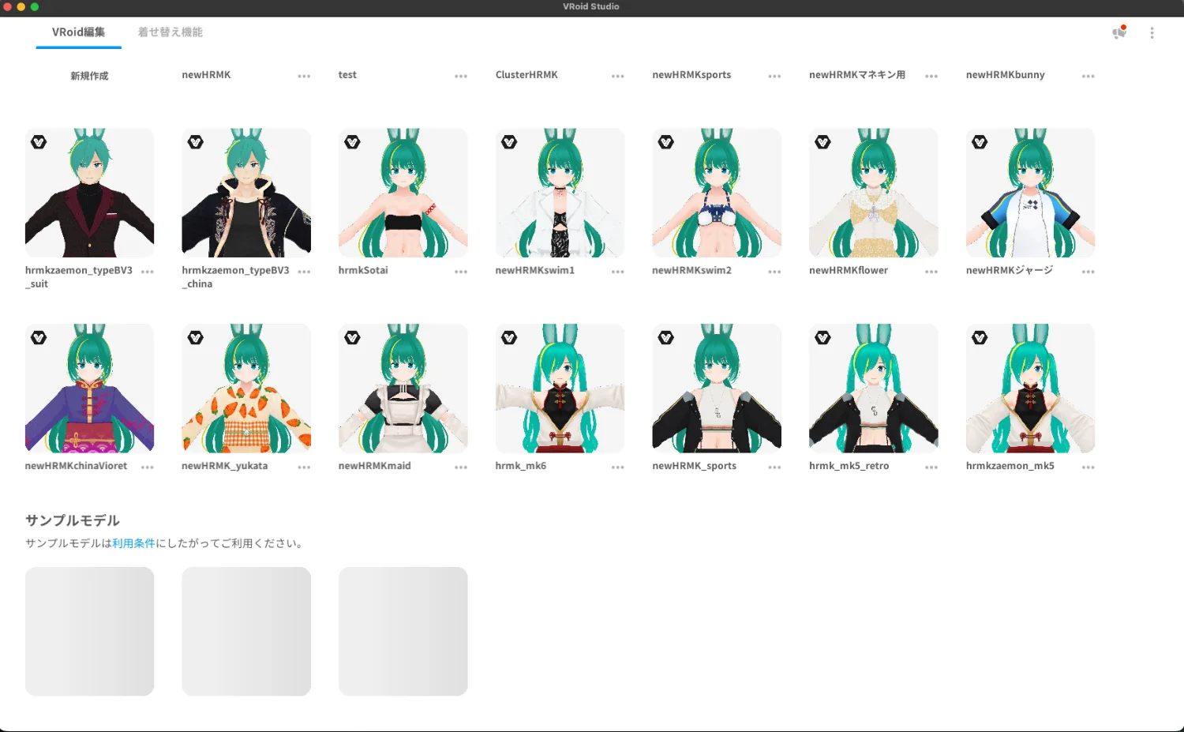The height and width of the screenshot is (732, 1184).
Task: Select the newHRMKジャージ model thumbnail
Action: click(x=1030, y=193)
